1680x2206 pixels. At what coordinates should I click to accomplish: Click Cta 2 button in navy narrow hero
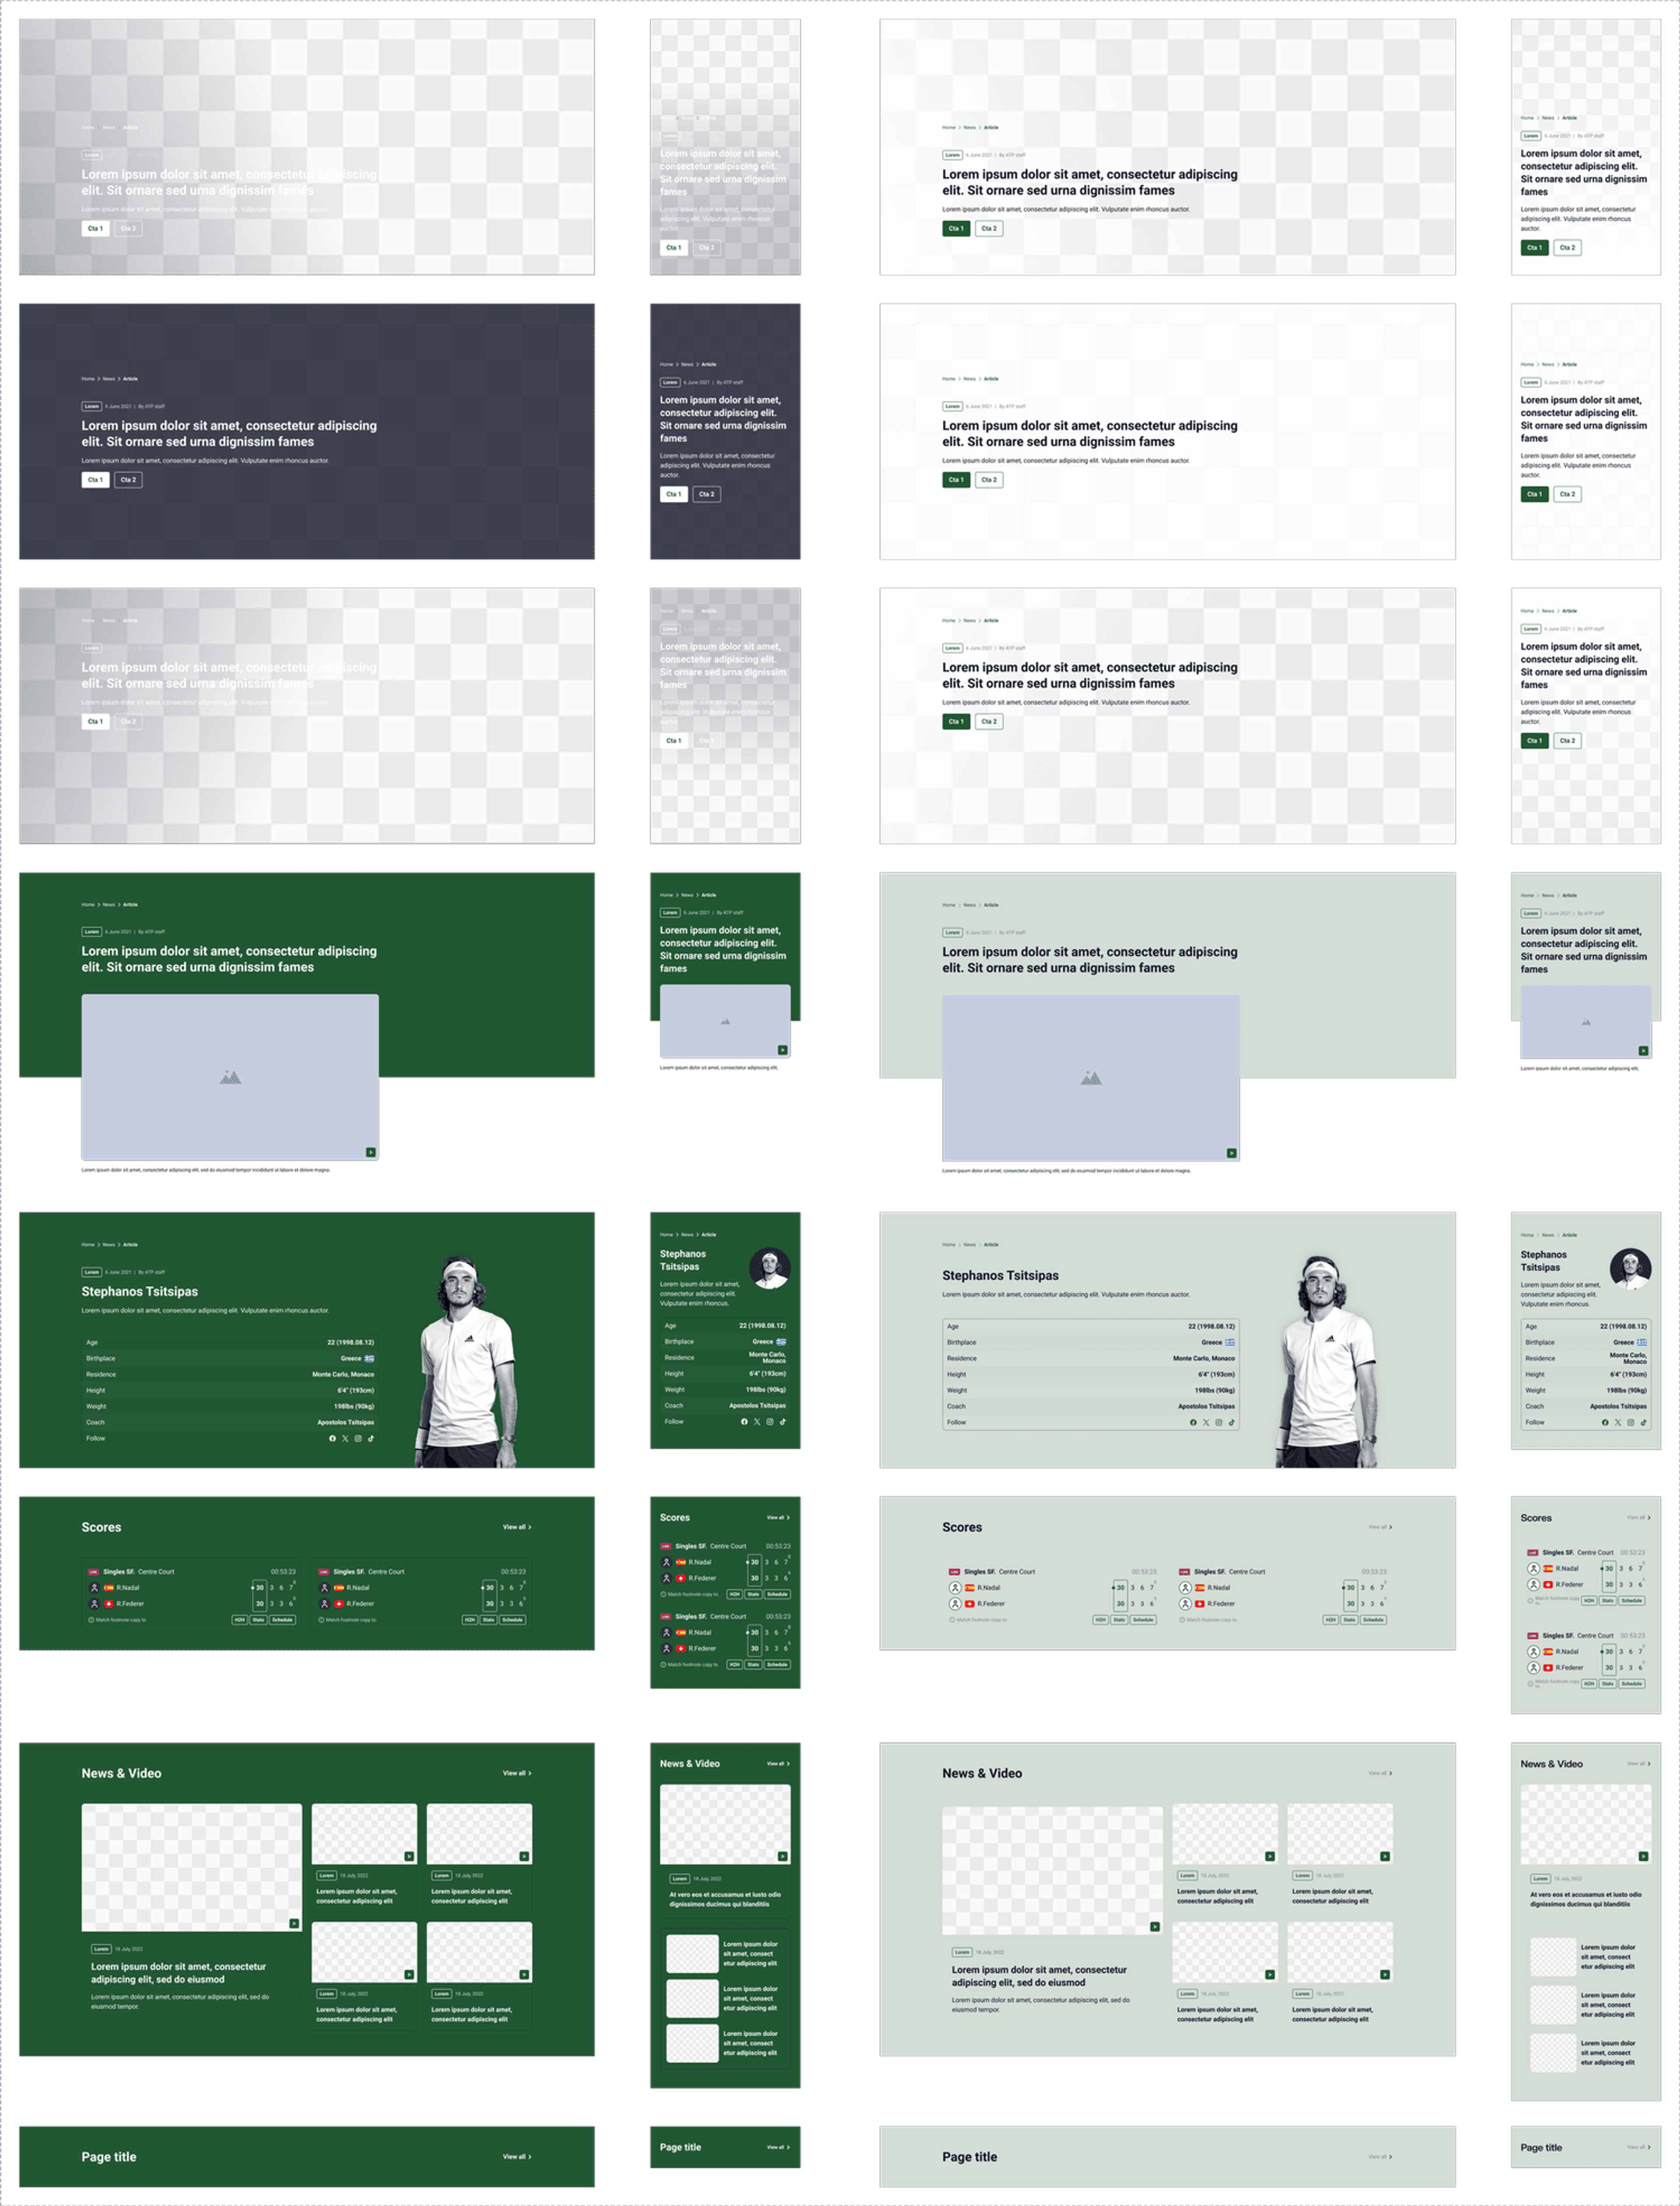point(707,494)
